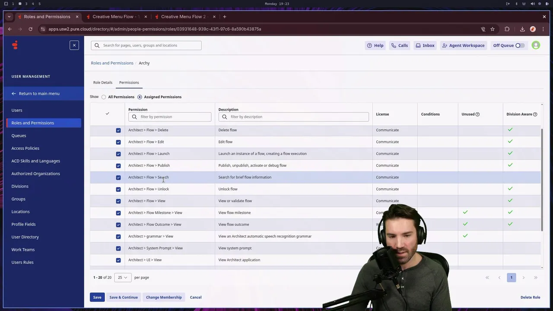Click the Save button

(x=97, y=297)
